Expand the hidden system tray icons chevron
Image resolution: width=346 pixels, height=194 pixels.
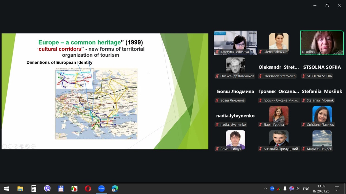coord(265,189)
